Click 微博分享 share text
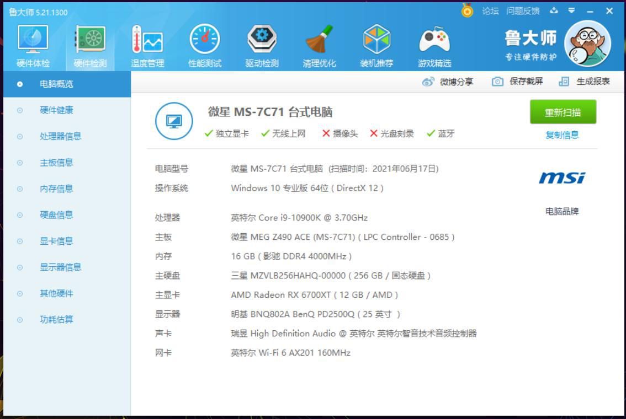The height and width of the screenshot is (419, 626). (457, 82)
